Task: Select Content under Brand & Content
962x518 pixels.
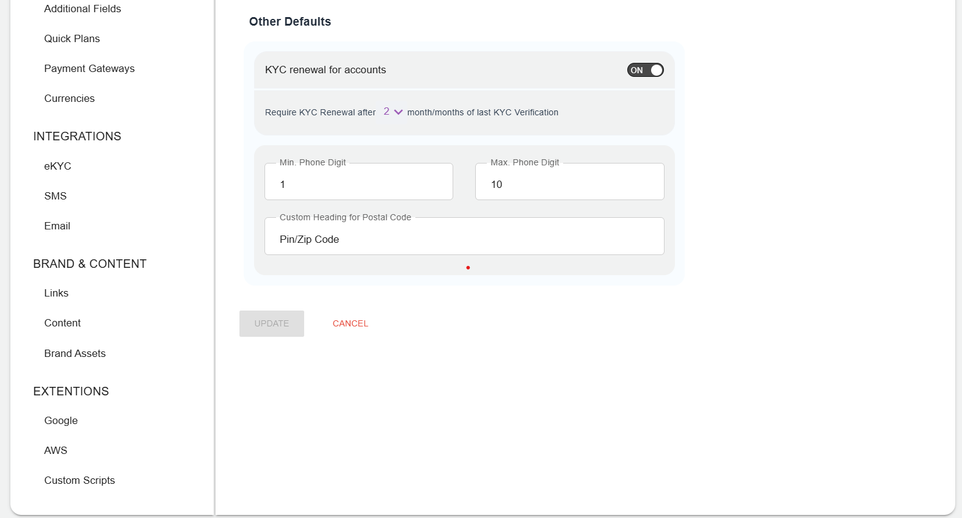Action: pos(62,323)
